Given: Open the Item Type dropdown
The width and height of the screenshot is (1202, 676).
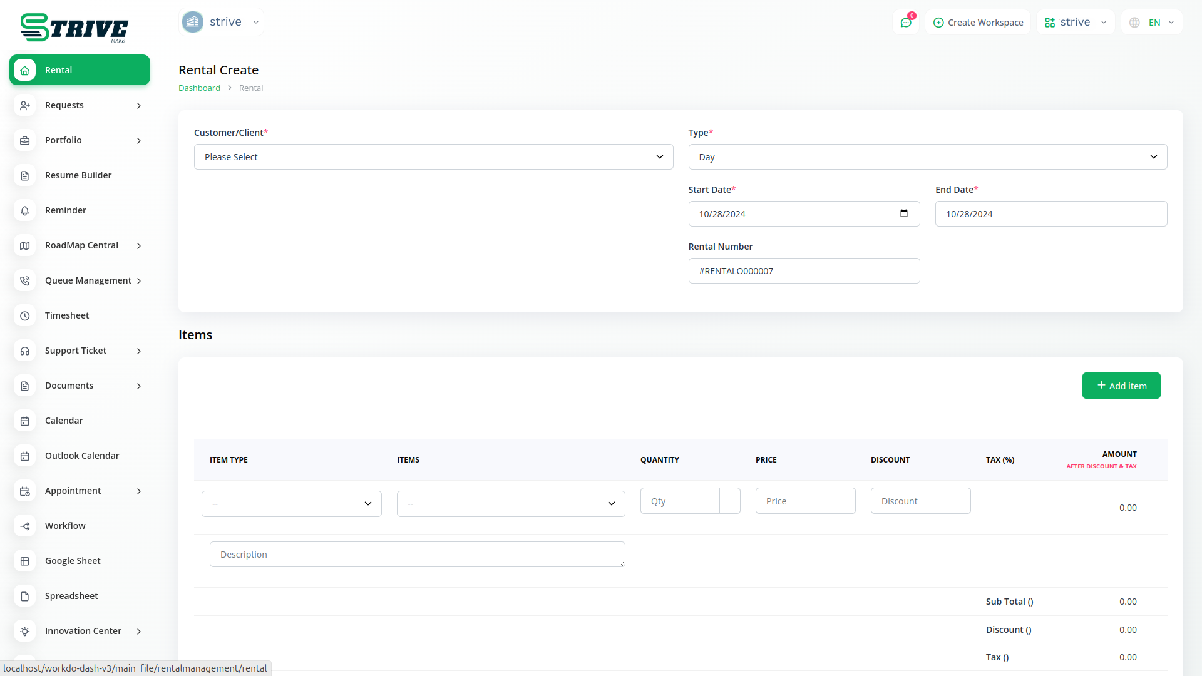Looking at the screenshot, I should tap(291, 504).
